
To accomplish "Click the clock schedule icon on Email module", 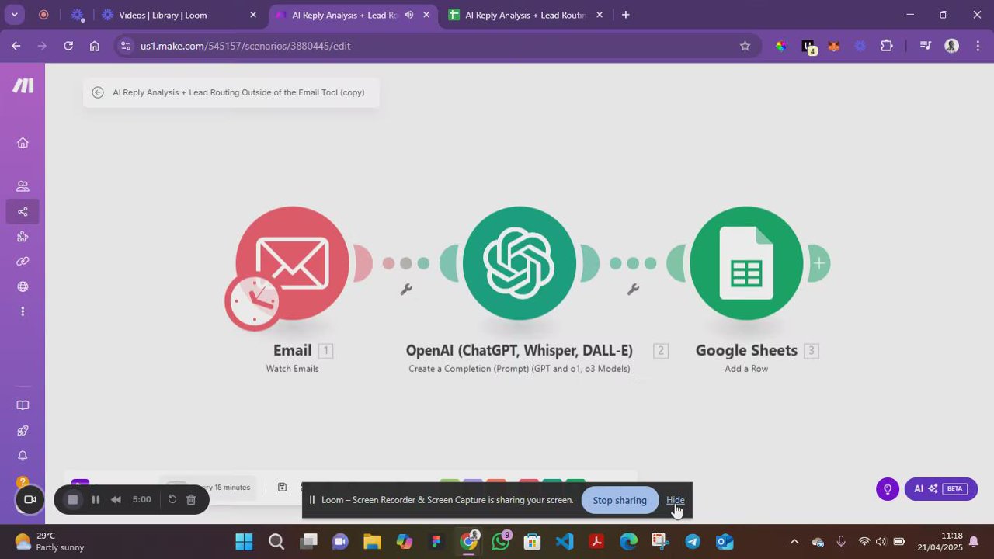I will tap(253, 302).
